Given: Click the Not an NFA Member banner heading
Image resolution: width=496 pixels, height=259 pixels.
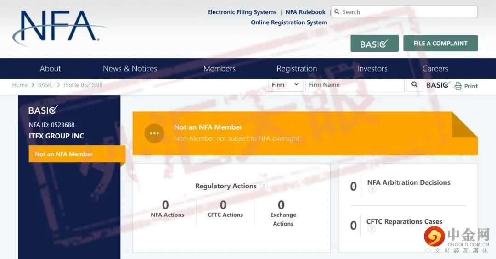Looking at the screenshot, I should [208, 127].
